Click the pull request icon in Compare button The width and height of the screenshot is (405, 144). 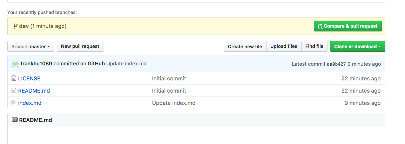(x=320, y=26)
